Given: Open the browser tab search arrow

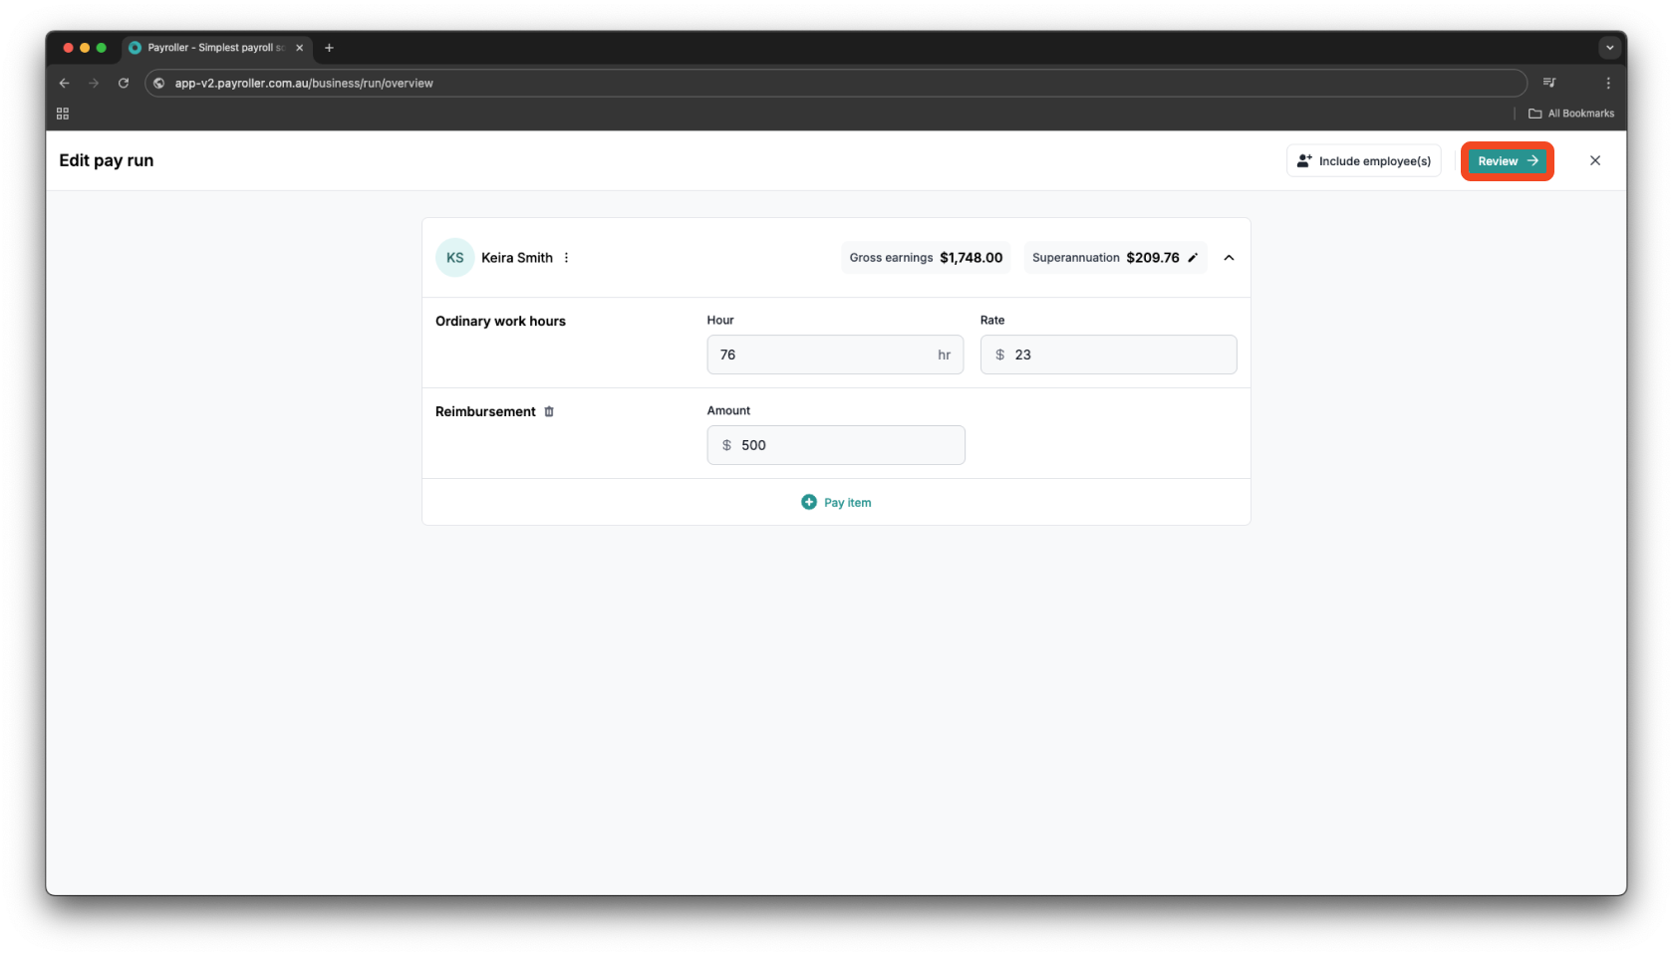Looking at the screenshot, I should pyautogui.click(x=1609, y=47).
